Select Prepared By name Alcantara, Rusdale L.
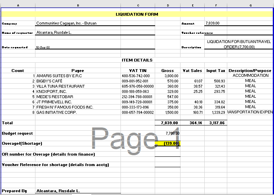The height and width of the screenshot is (195, 274). click(x=78, y=191)
